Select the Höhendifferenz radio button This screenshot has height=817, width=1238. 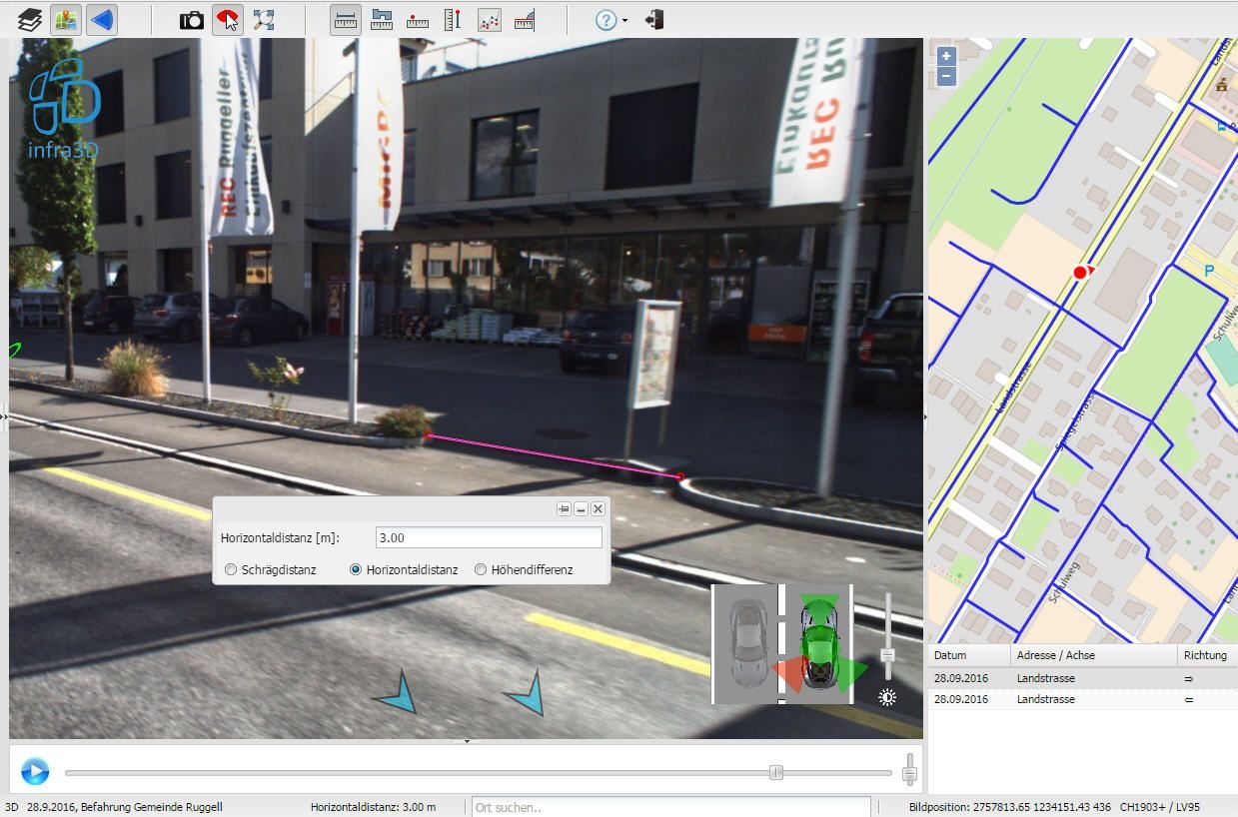tap(481, 569)
